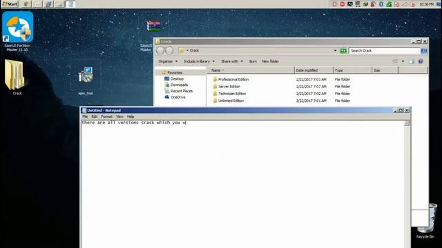This screenshot has height=248, width=442.
Task: Select OneDrive in the navigation pane
Action: point(178,97)
